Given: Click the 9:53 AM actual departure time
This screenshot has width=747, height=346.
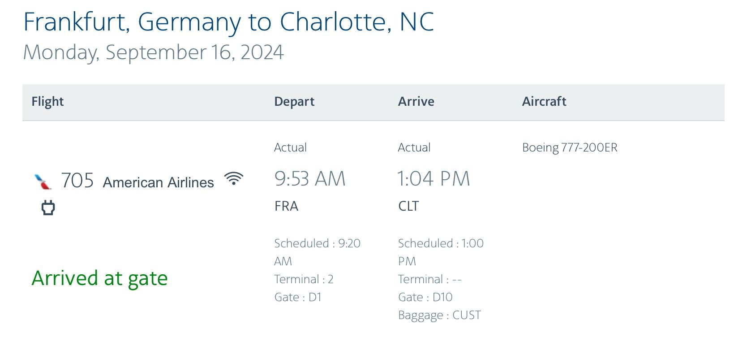Looking at the screenshot, I should click(310, 179).
